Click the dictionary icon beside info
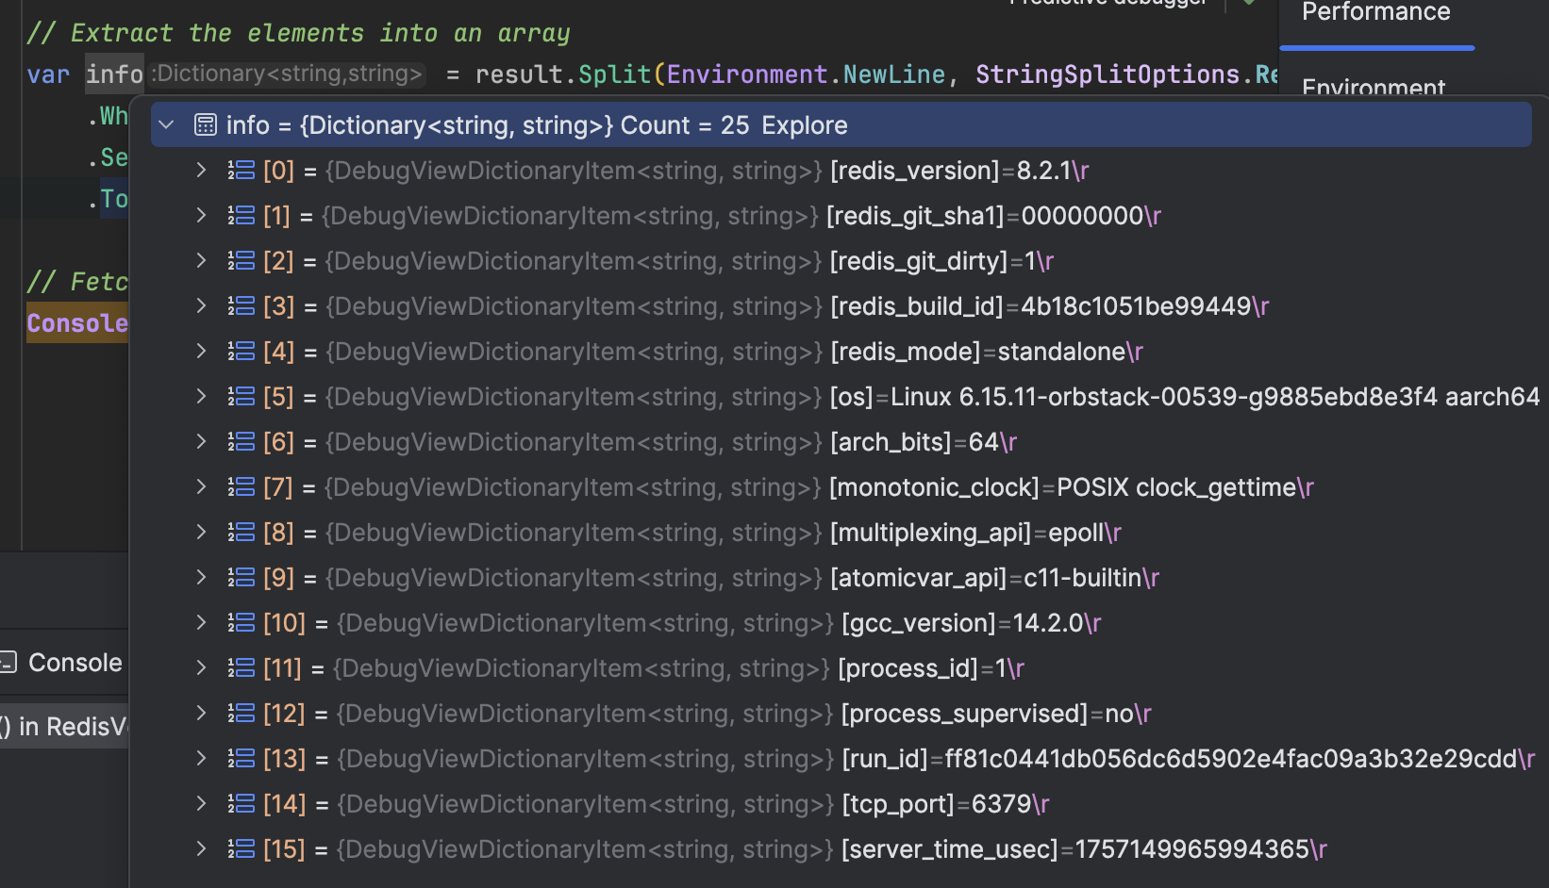Screen dimensions: 1549x888 [205, 125]
